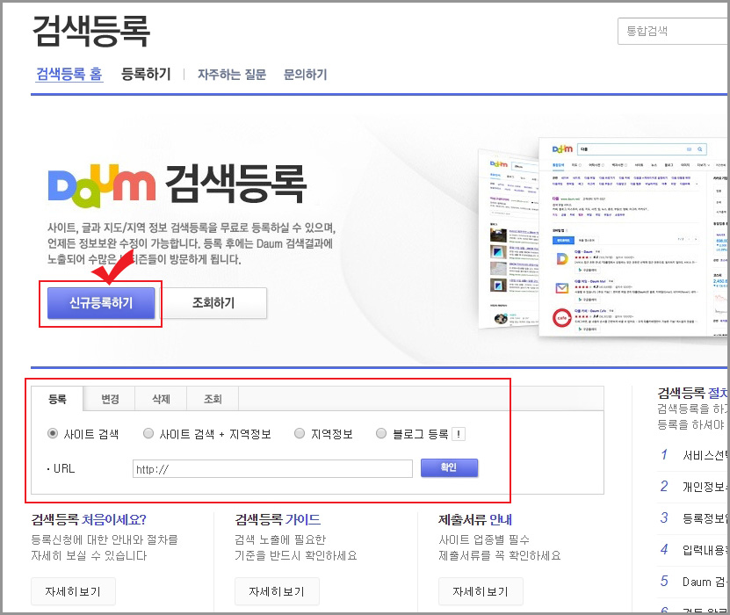Viewport: 730px width, 615px height.
Task: Click step 5 Daum 검 in procedure list
Action: [693, 582]
